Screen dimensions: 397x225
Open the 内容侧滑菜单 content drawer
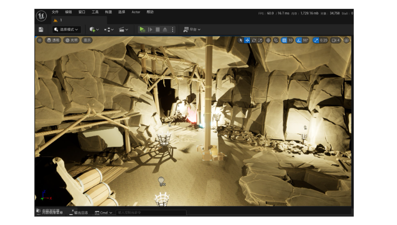point(50,212)
